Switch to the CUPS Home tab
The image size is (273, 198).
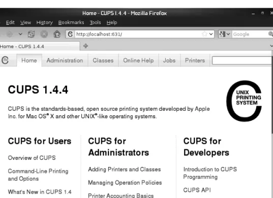(29, 60)
